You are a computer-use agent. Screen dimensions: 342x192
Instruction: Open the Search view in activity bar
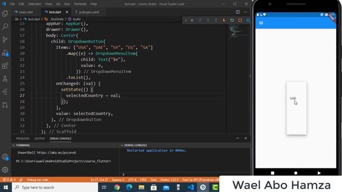pos(5,27)
